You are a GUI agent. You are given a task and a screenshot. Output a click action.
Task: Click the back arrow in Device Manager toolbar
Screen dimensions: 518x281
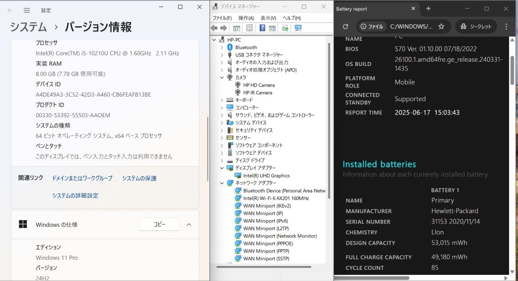click(214, 28)
